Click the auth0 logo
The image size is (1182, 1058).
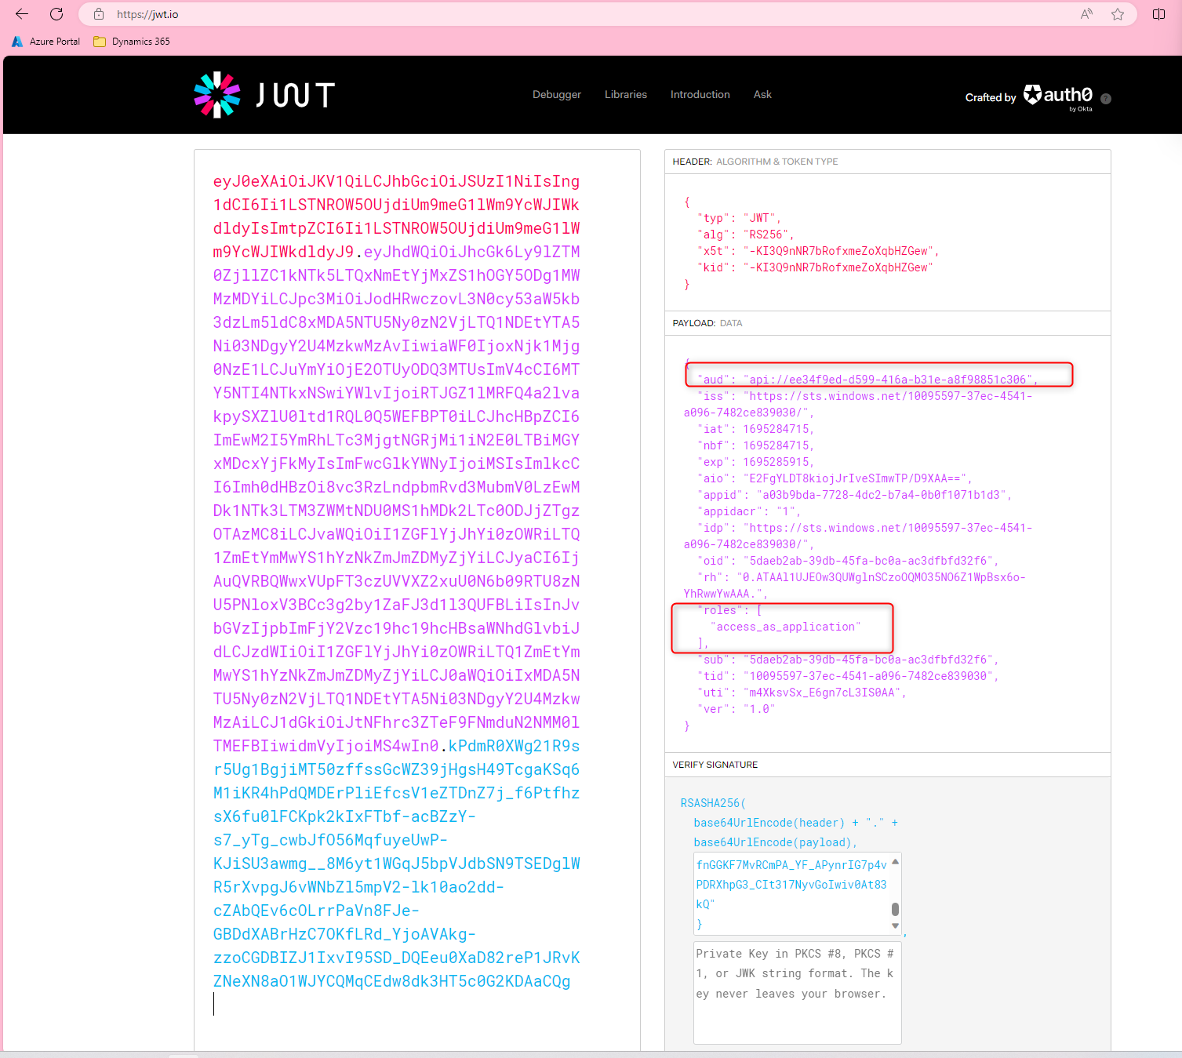point(1058,96)
